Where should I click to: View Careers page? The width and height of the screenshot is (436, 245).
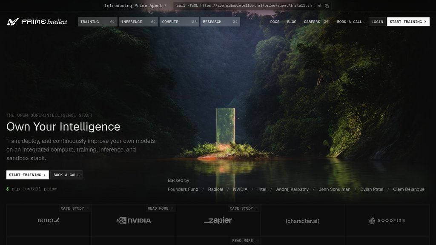(x=312, y=22)
